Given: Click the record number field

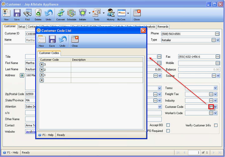Looking at the screenshot, I should (194, 152).
